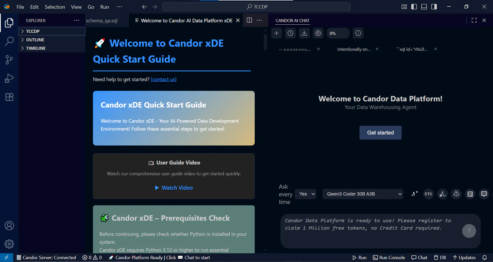The image size is (493, 262).
Task: Open the Go menu
Action: [91, 7]
